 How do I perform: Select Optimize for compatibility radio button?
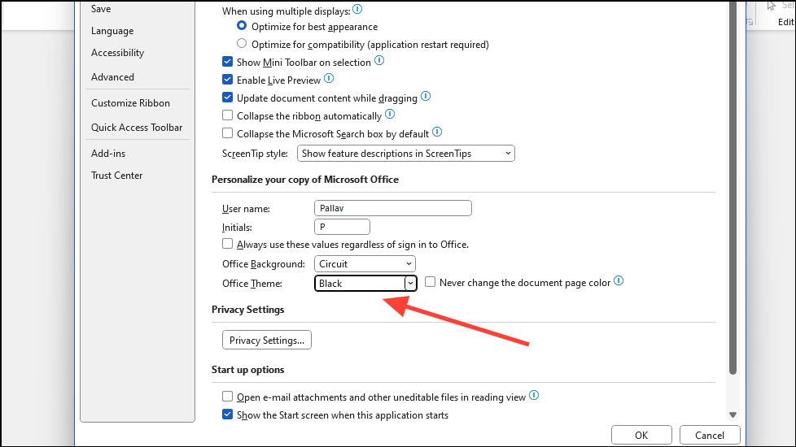[x=242, y=44]
